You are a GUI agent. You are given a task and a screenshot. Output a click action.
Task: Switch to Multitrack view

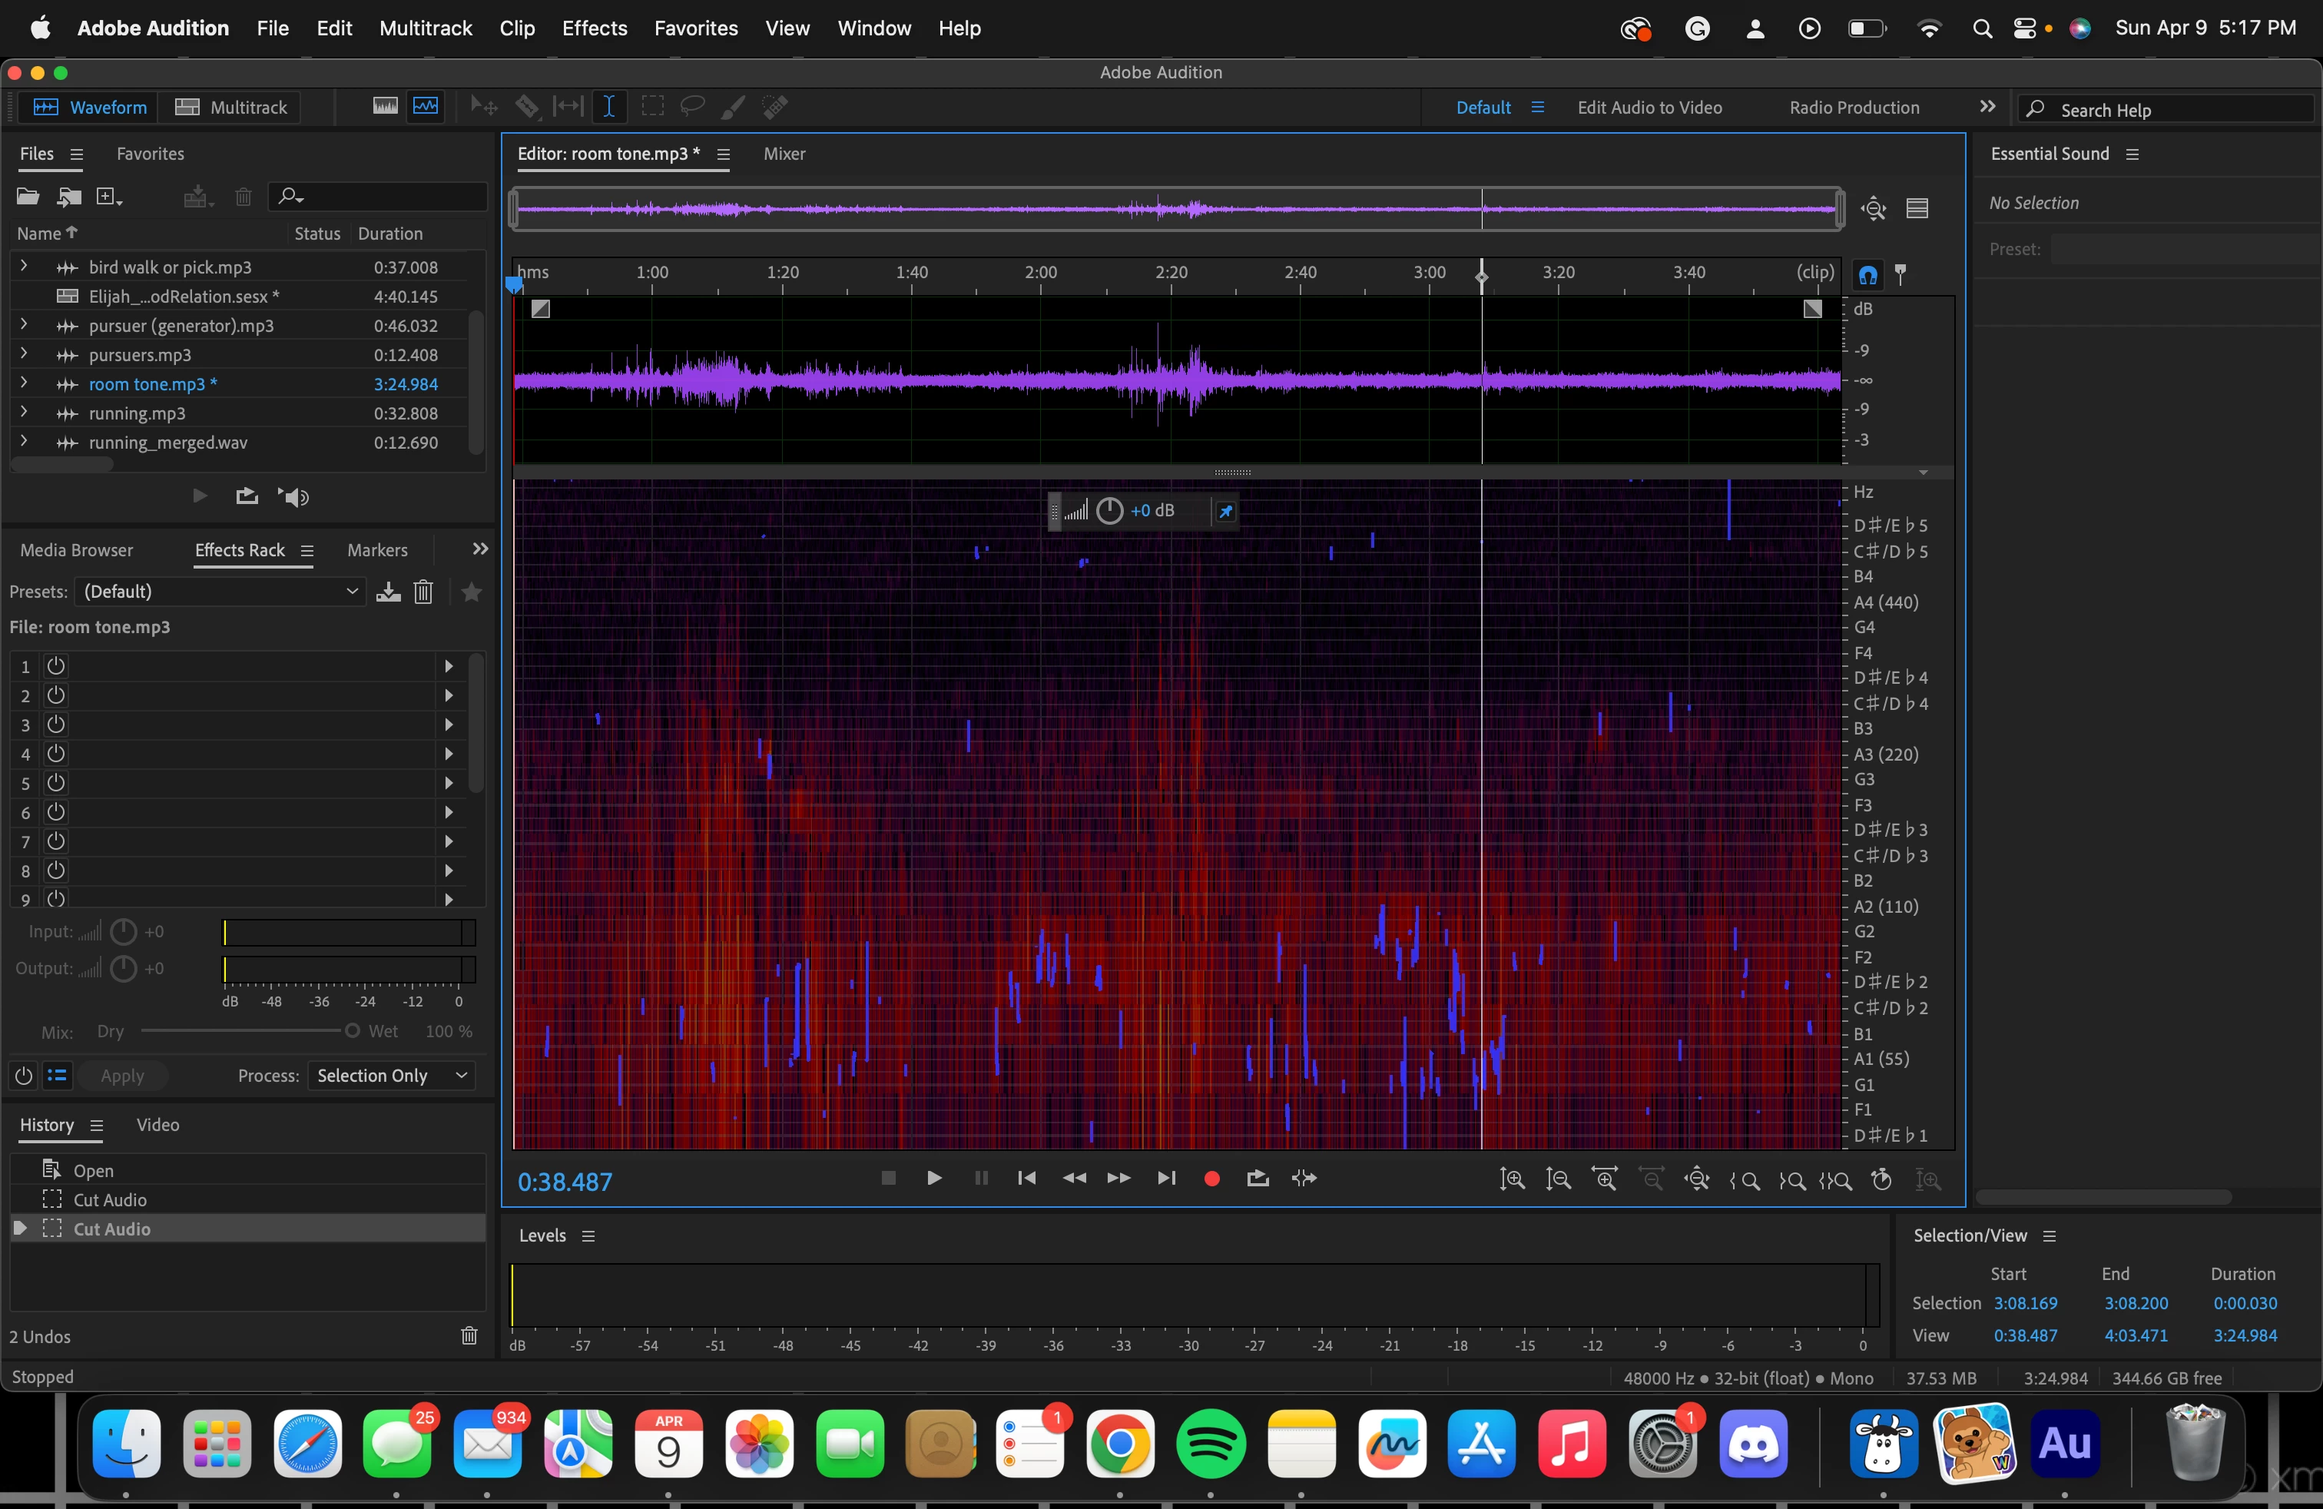tap(231, 108)
